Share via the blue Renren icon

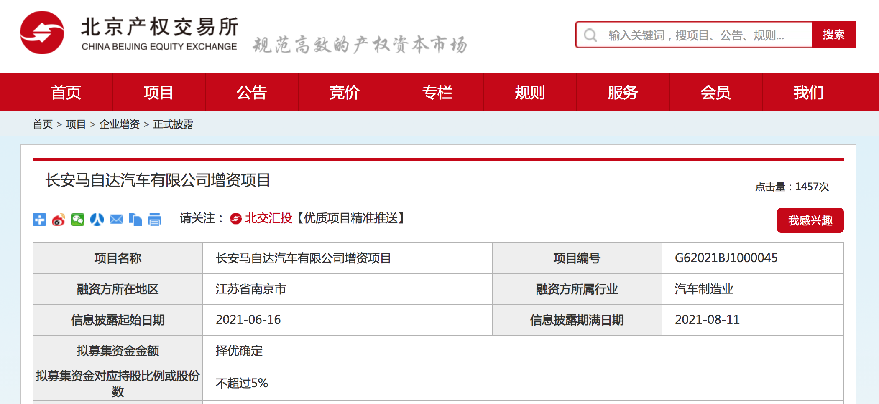click(97, 219)
